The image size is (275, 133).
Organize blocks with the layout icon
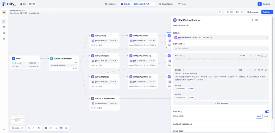pyautogui.click(x=66, y=128)
